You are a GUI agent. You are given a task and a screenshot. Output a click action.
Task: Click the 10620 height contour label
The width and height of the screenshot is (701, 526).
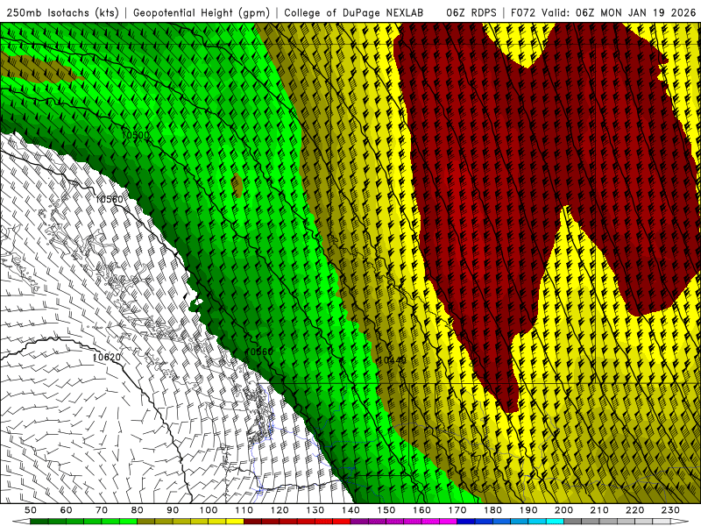click(x=107, y=357)
